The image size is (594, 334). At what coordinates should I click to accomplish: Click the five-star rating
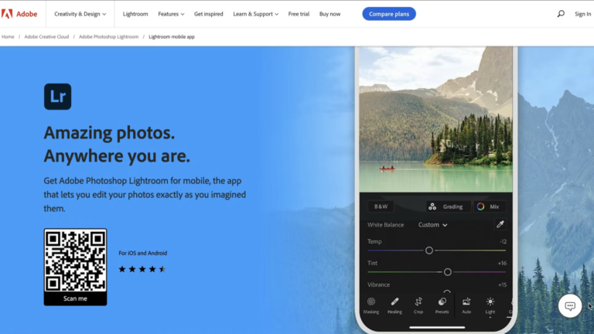click(x=142, y=269)
